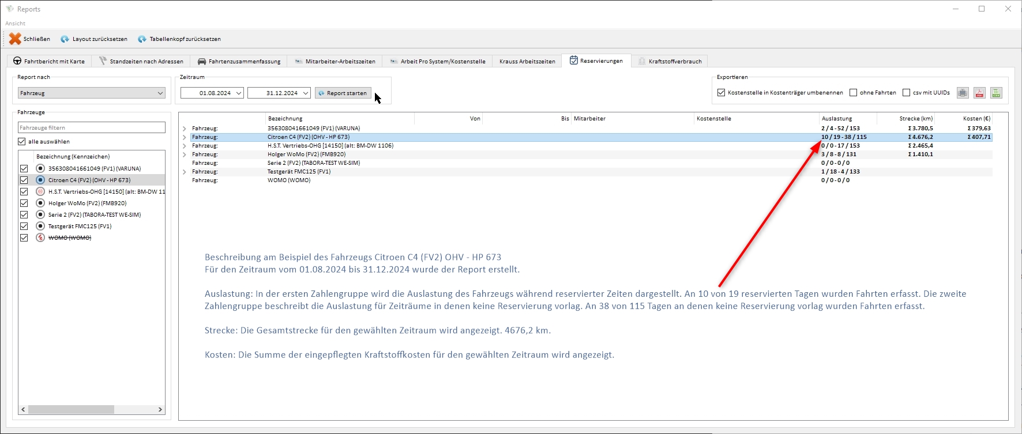Click the Fahrzeuge filtern input field
The width and height of the screenshot is (1022, 434).
[92, 127]
